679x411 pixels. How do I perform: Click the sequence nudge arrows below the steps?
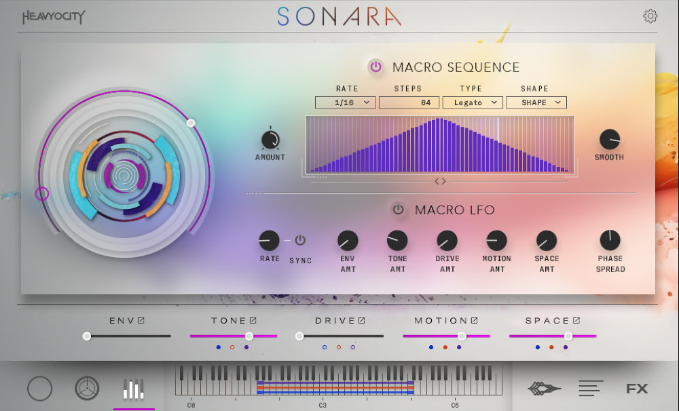click(440, 180)
